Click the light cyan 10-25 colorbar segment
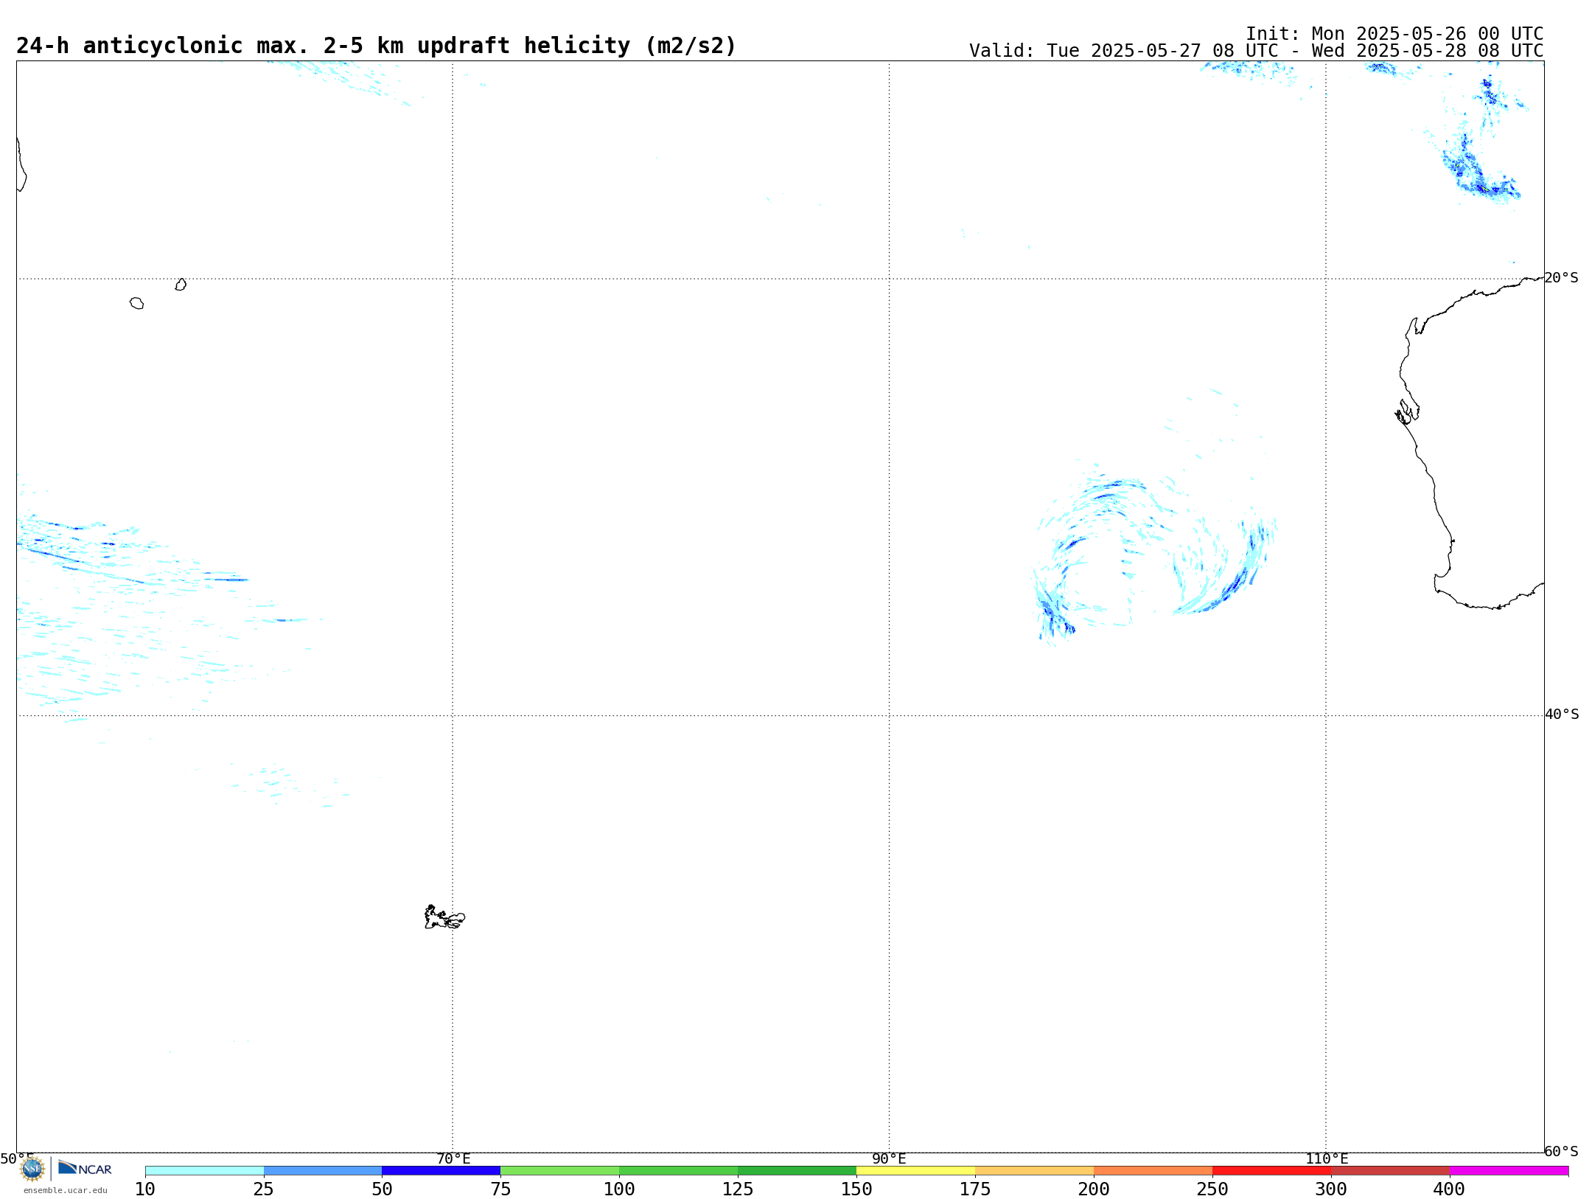This screenshot has width=1592, height=1199. (204, 1171)
